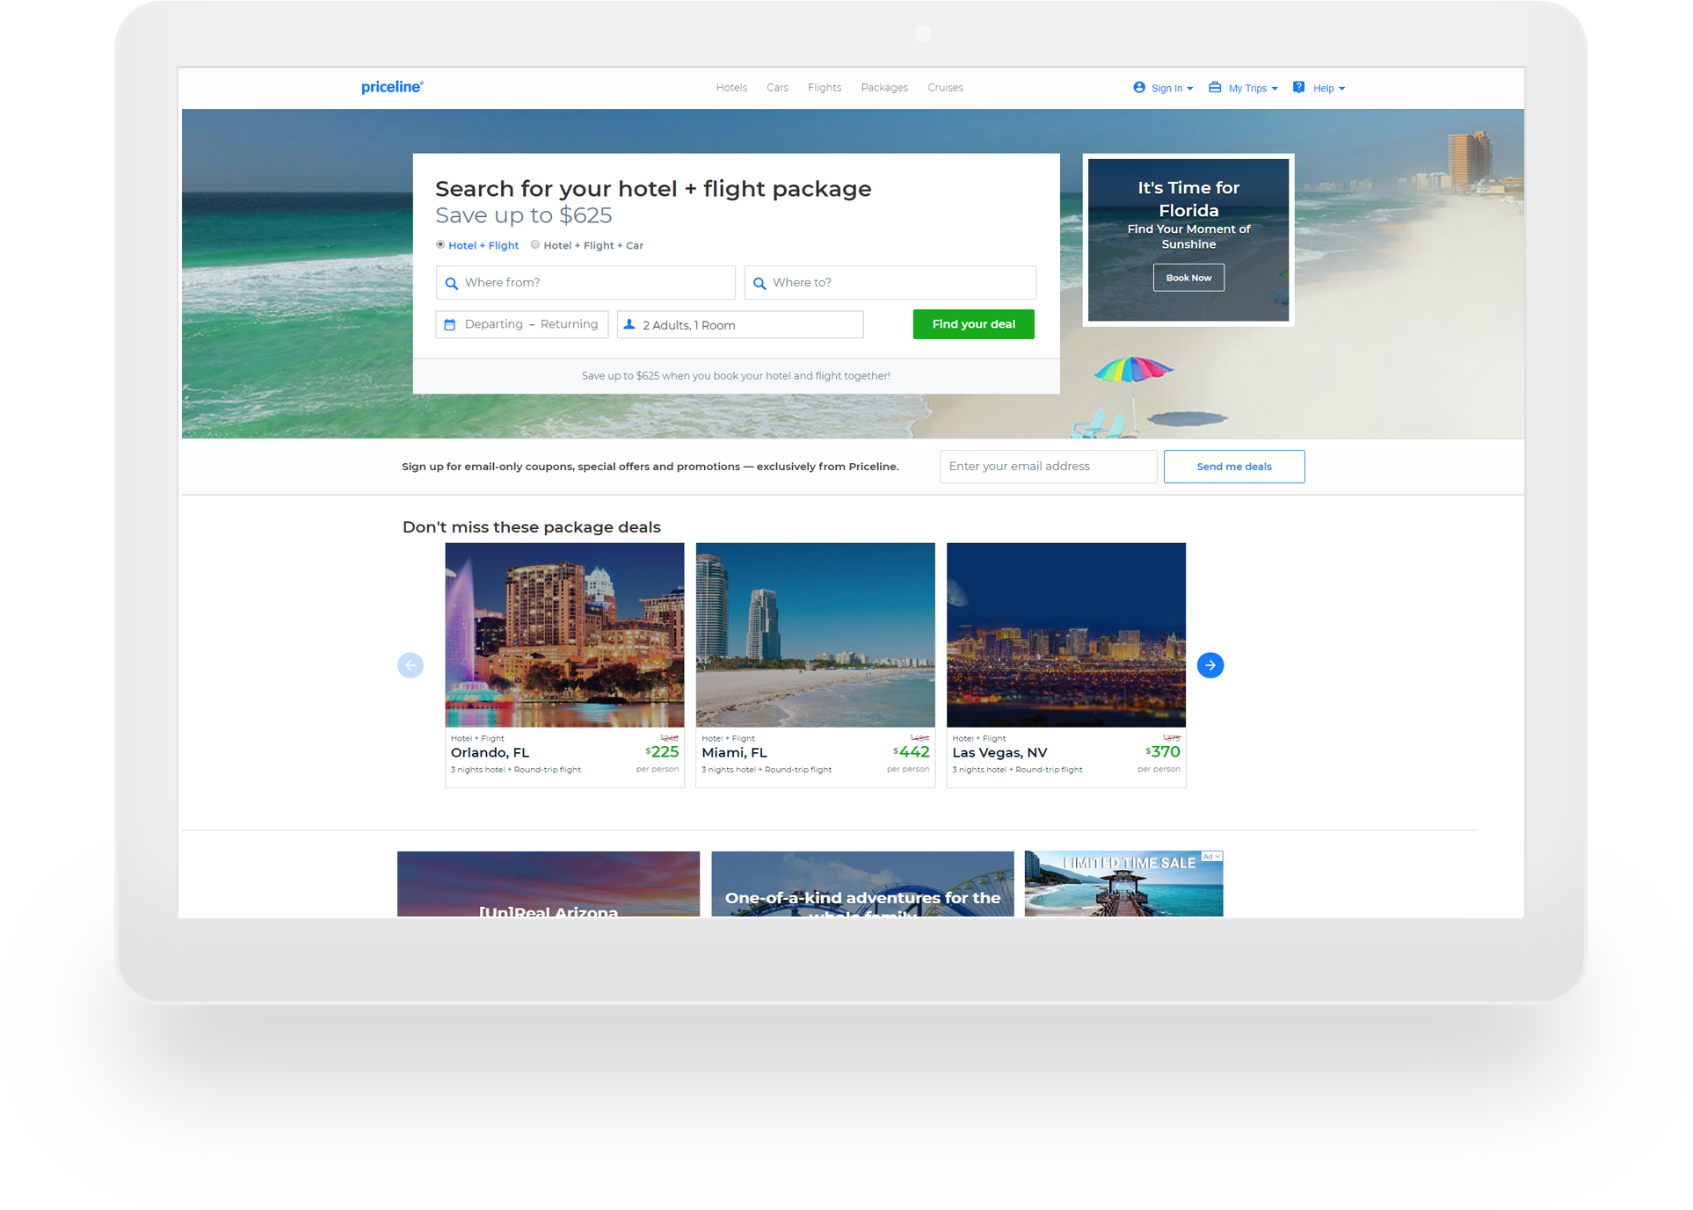Click the Where to? input field
This screenshot has width=1693, height=1210.
[890, 283]
